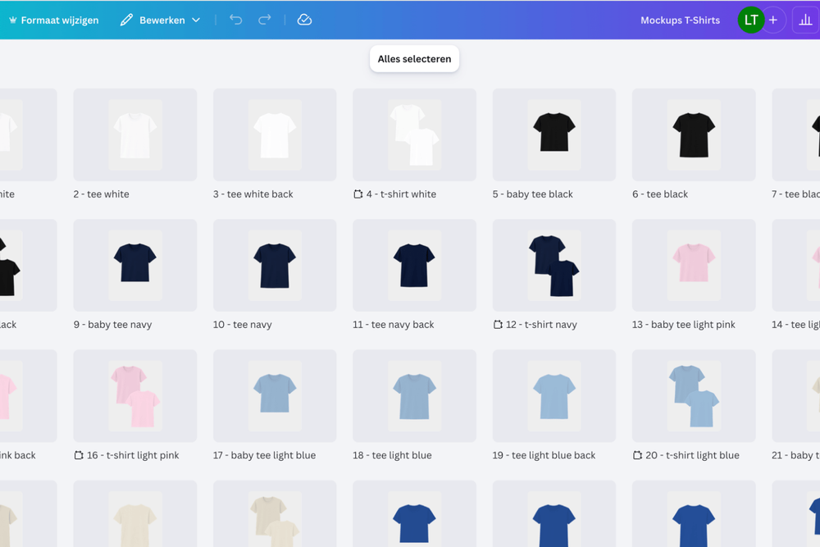Click the Formaat wijzigen button

(53, 20)
